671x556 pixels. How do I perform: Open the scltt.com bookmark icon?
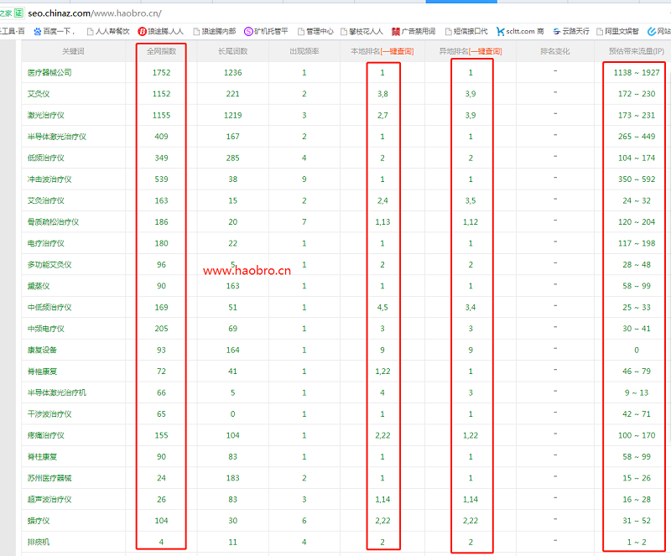click(x=500, y=31)
